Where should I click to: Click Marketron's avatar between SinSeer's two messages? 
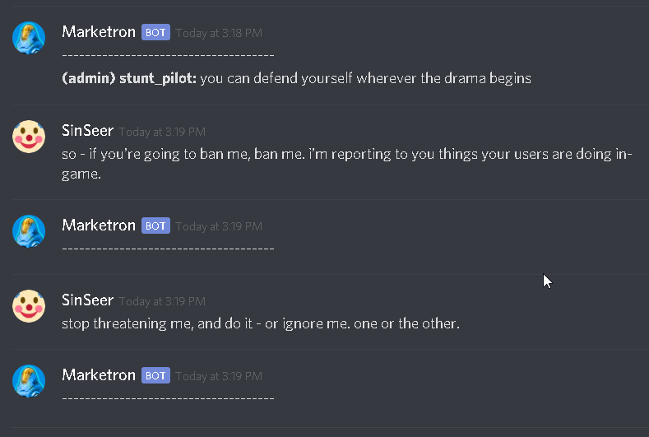pos(29,230)
